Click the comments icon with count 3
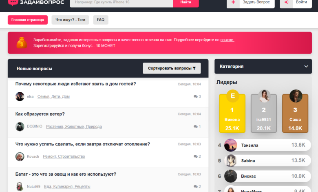This screenshot has width=318, height=192. click(196, 96)
